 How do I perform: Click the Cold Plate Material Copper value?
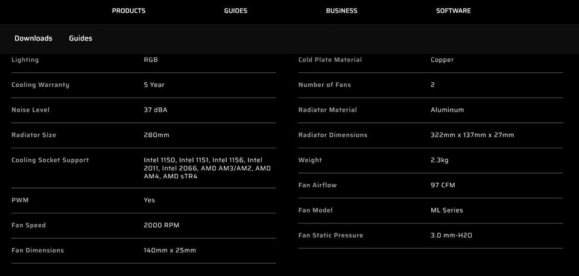point(442,60)
